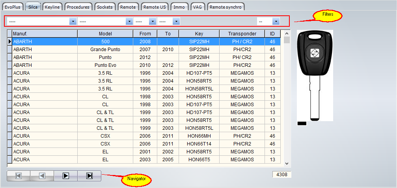Go to previous record in navigator
This screenshot has height=188, width=397.
click(42, 176)
